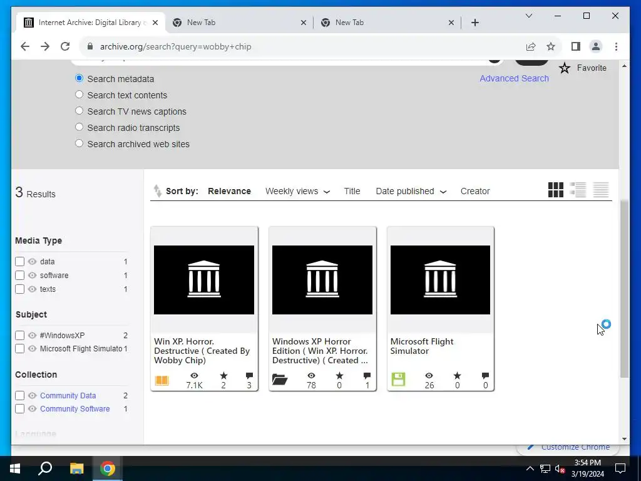This screenshot has height=481, width=641.
Task: Check the #WindowsXP subject filter
Action: (19, 336)
